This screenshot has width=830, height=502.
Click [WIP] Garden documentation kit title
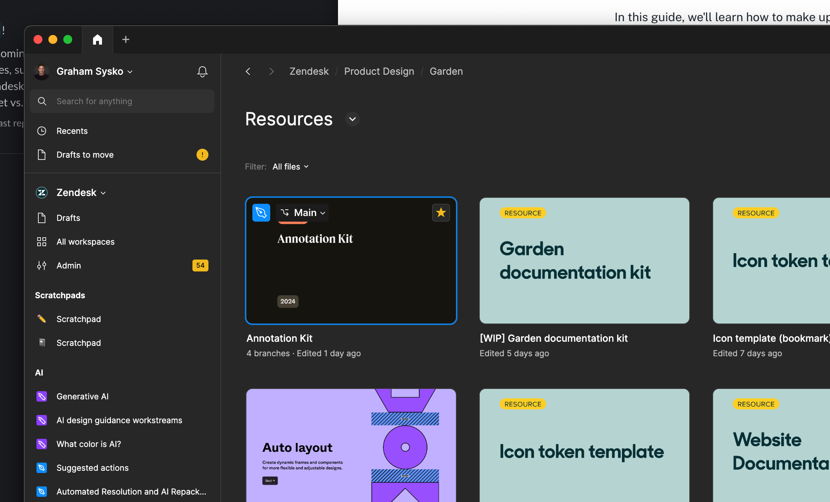coord(553,338)
